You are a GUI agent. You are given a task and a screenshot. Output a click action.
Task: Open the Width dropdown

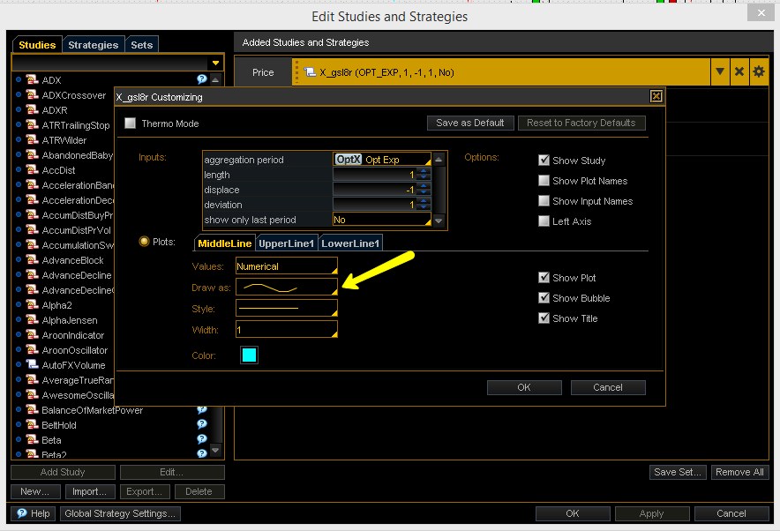[287, 330]
